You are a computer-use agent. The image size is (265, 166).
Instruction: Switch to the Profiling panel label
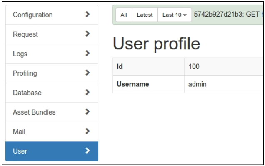click(x=25, y=73)
